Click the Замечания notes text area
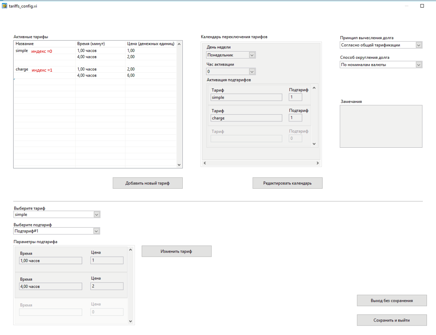Screen dimensions: 436x335 pyautogui.click(x=381, y=126)
